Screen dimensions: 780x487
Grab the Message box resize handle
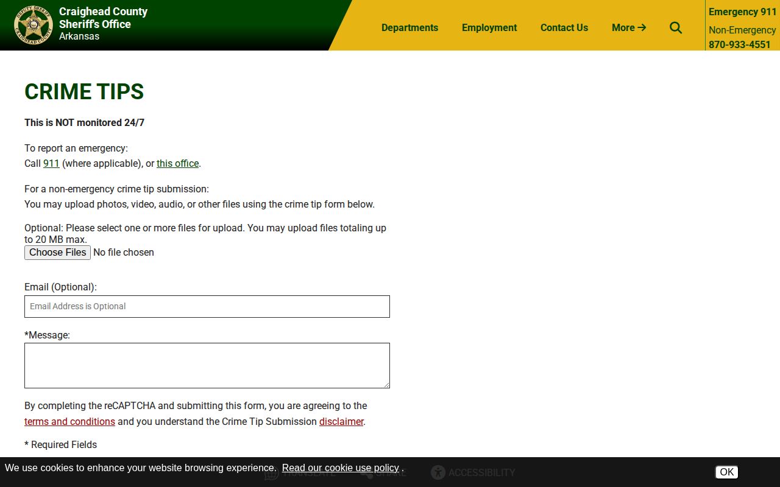click(386, 384)
